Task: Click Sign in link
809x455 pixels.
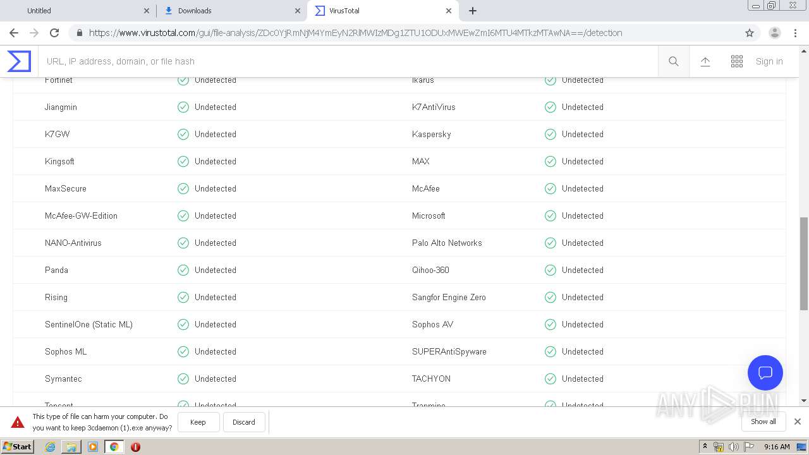Action: [769, 61]
